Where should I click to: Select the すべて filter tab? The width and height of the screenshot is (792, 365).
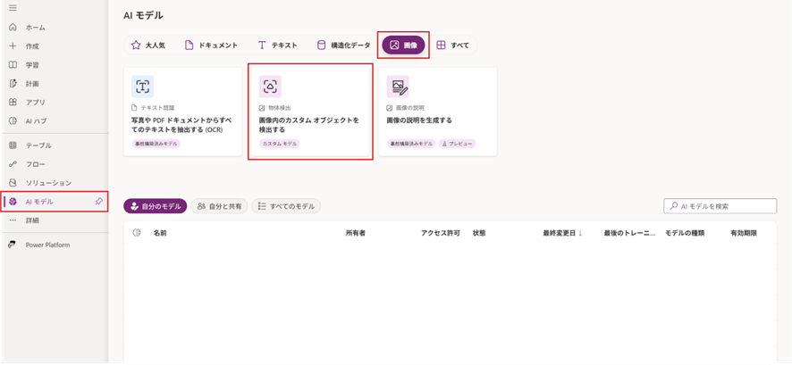452,46
